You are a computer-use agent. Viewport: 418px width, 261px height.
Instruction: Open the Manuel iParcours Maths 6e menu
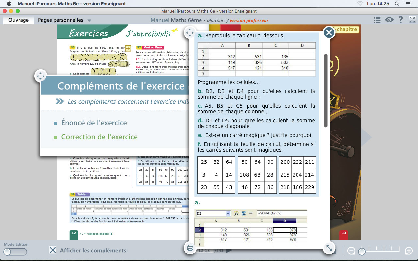(x=72, y=4)
